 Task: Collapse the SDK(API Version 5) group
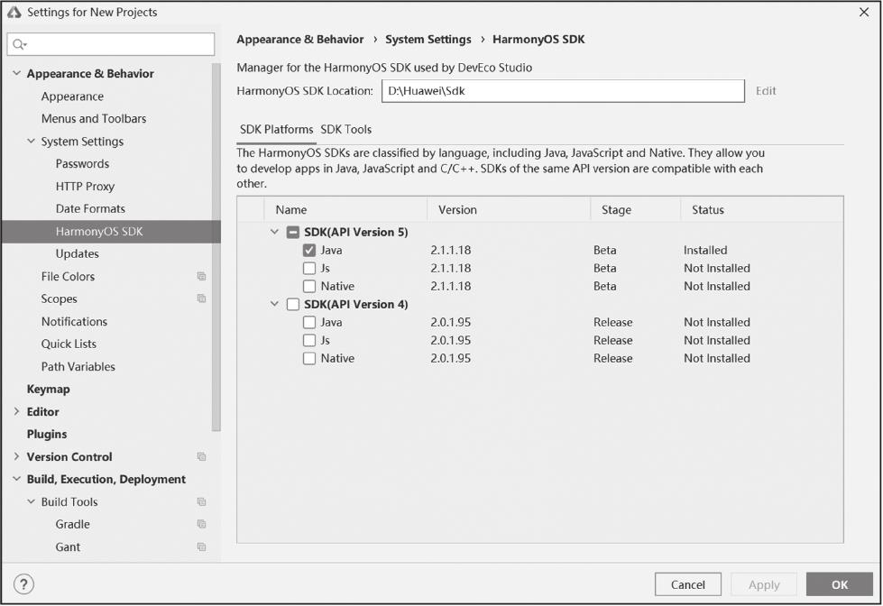tap(275, 233)
